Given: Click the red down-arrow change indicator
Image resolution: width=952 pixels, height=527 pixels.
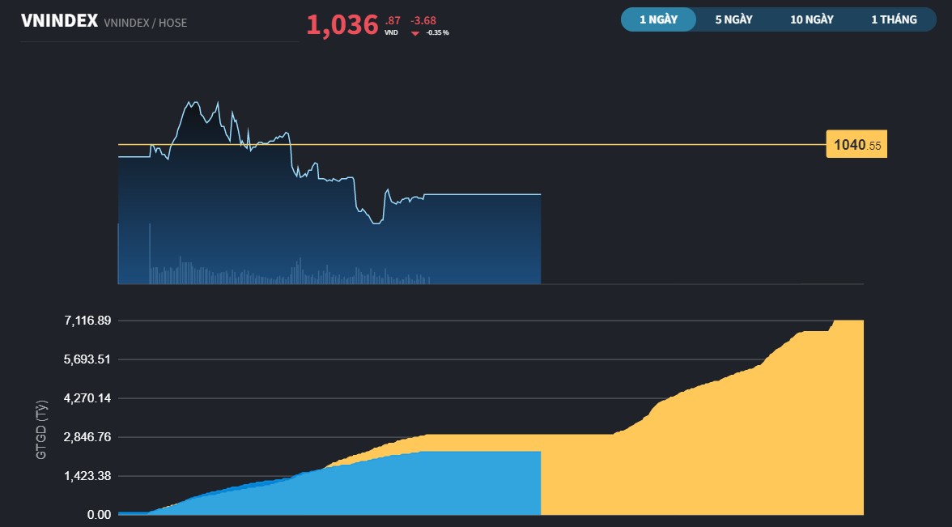Looking at the screenshot, I should coord(414,33).
